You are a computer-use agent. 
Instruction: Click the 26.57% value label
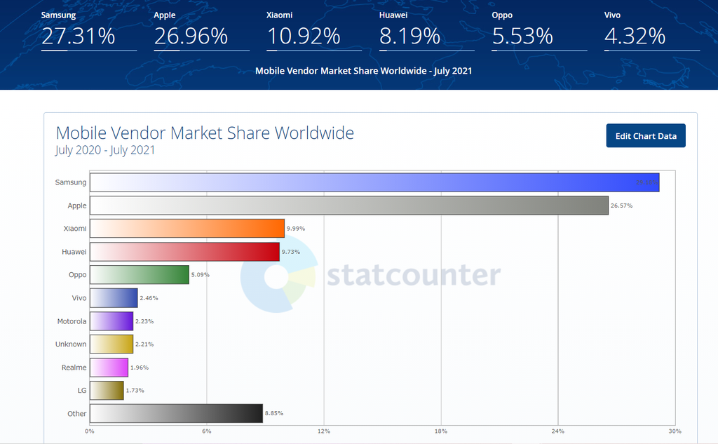coord(621,206)
